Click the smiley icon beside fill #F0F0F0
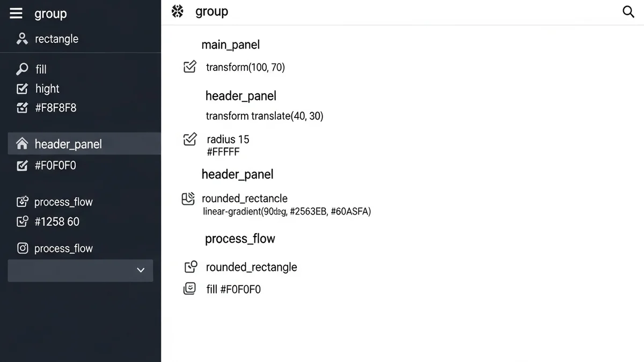This screenshot has height=362, width=644. click(x=189, y=289)
